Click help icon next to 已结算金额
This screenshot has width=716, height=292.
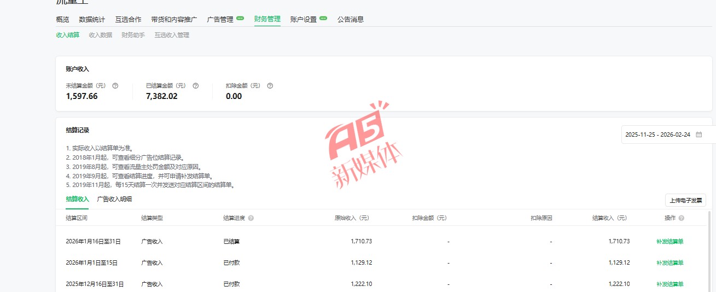click(x=195, y=86)
